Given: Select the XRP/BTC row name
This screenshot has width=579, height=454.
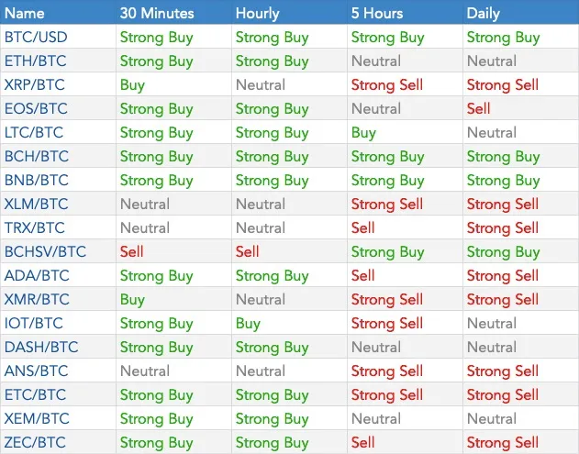Looking at the screenshot, I should click(x=34, y=85).
